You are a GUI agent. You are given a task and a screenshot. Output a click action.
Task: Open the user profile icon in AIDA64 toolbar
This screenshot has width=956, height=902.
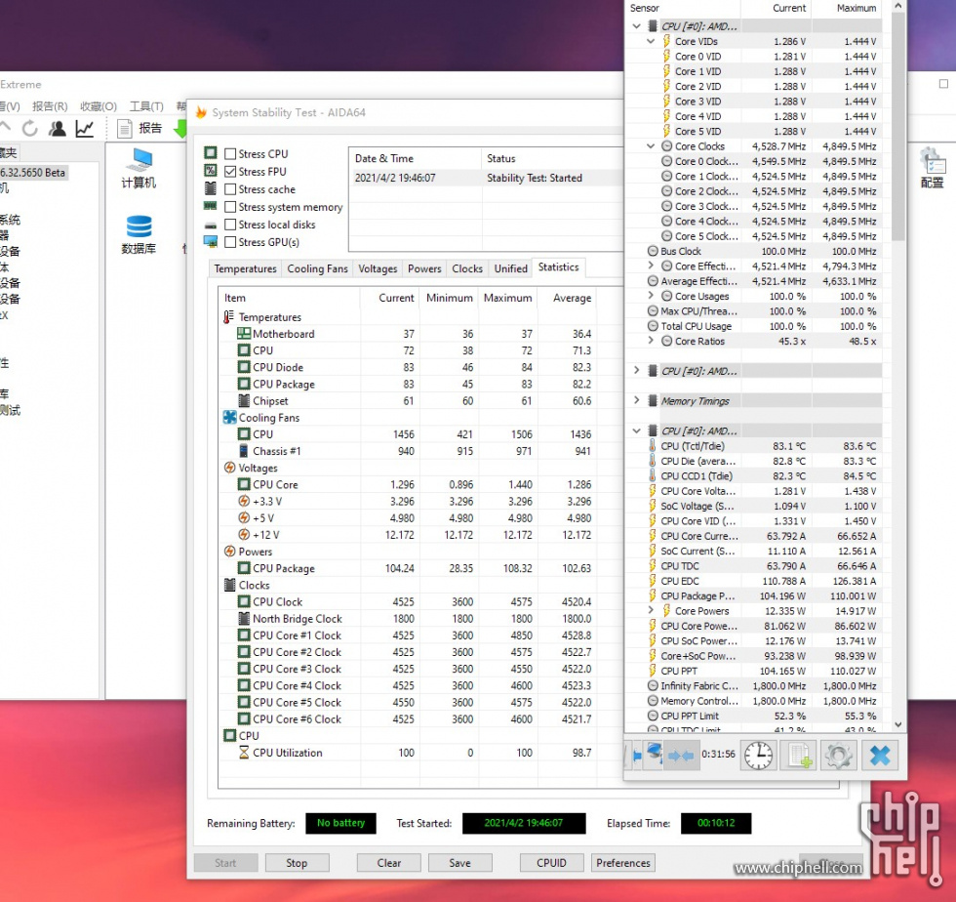pyautogui.click(x=58, y=128)
